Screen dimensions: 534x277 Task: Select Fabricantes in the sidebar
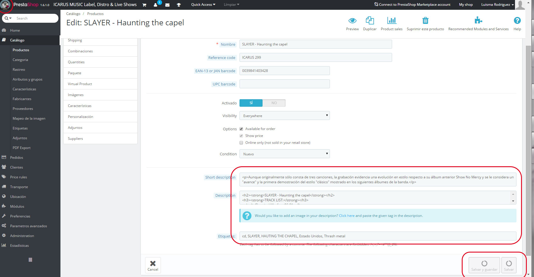pyautogui.click(x=22, y=99)
